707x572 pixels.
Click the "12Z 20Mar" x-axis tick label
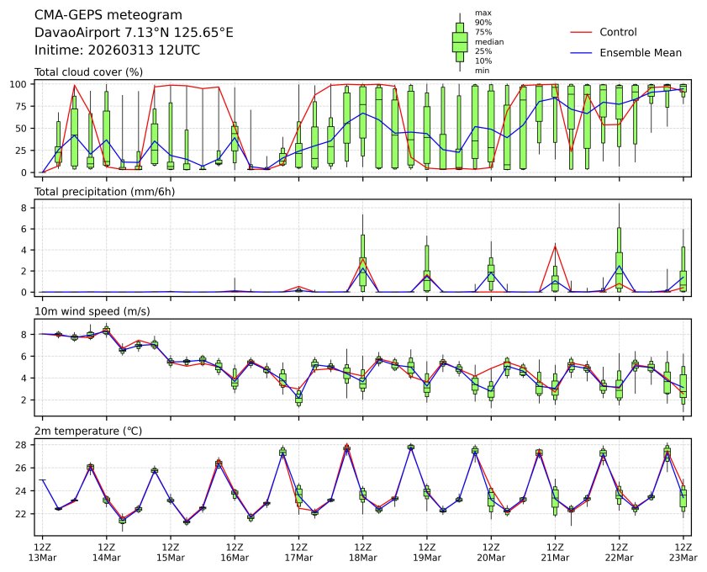(491, 551)
